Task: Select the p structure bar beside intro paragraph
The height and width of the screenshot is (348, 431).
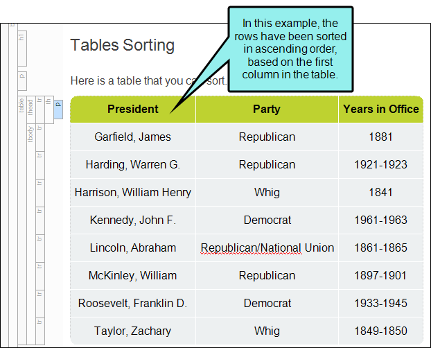Action: click(x=22, y=81)
